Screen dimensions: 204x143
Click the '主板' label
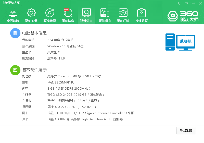point(25,82)
